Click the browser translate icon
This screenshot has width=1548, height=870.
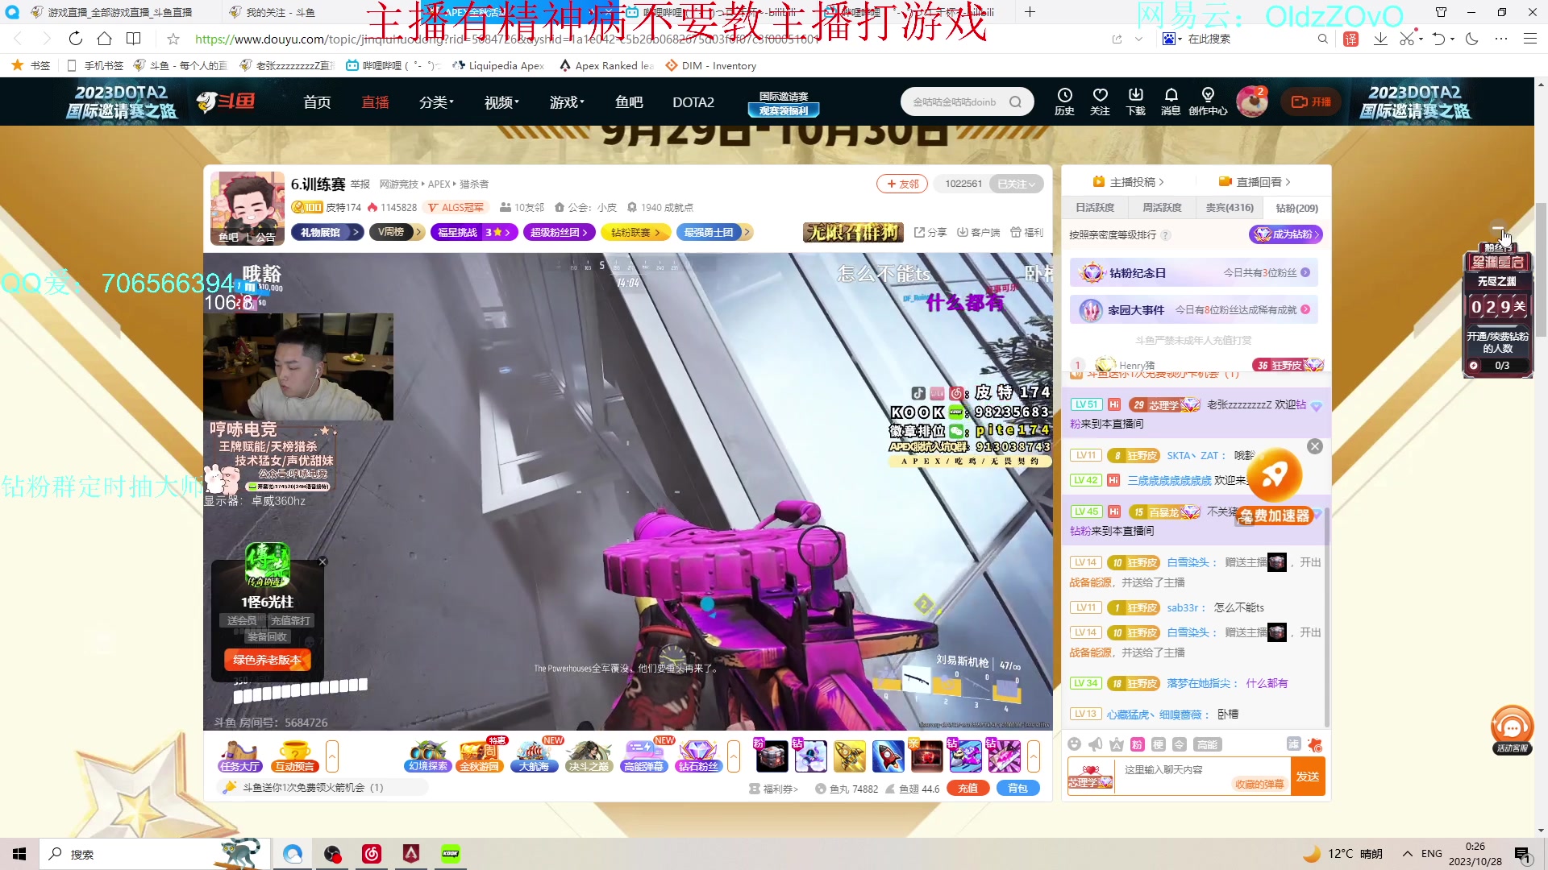pos(1351,39)
